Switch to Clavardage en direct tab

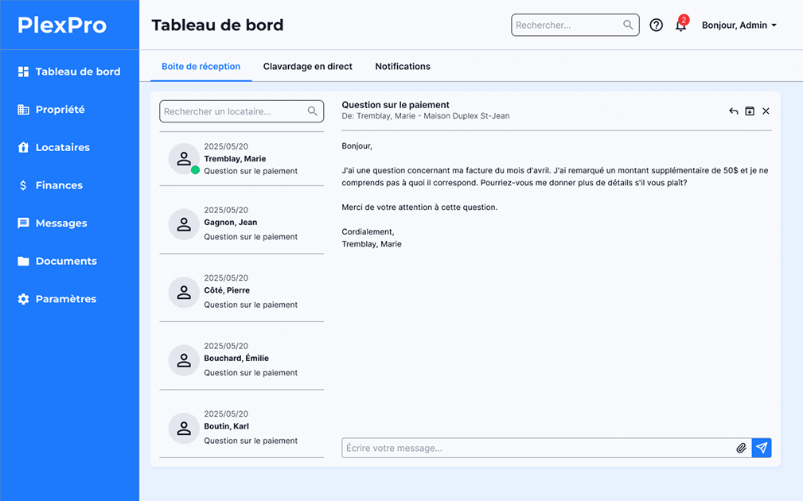307,67
